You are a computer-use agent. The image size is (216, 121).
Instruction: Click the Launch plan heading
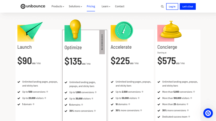(24, 47)
